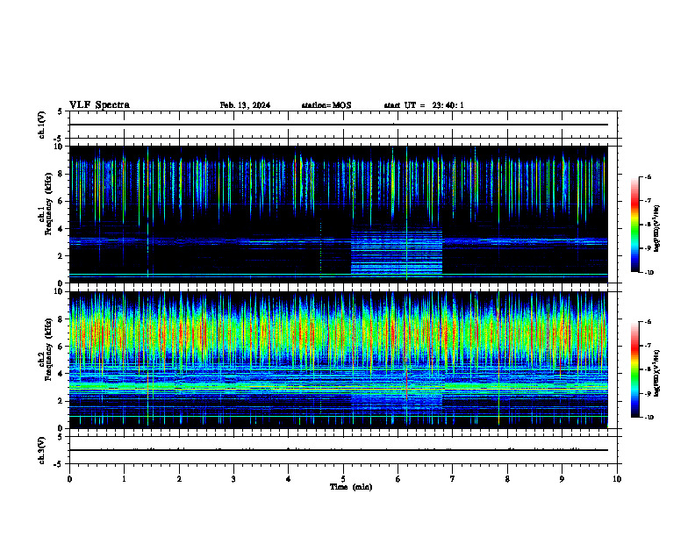This screenshot has width=695, height=537.
Task: Click the -10 value on ch.1 colorbar
Action: click(648, 273)
